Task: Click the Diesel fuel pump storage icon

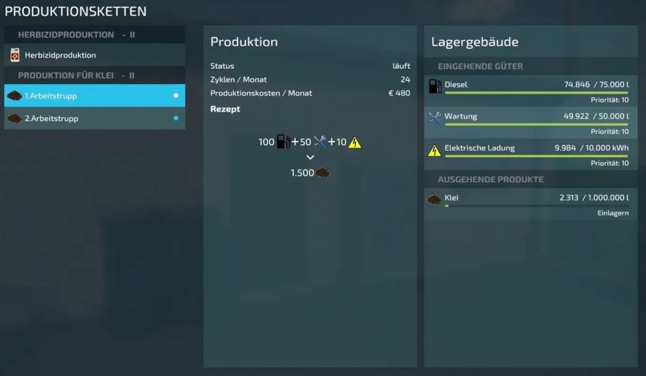Action: pos(435,86)
